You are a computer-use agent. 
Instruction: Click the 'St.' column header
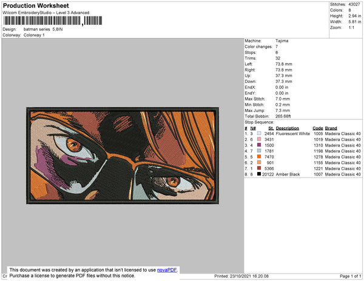[x=271, y=128]
